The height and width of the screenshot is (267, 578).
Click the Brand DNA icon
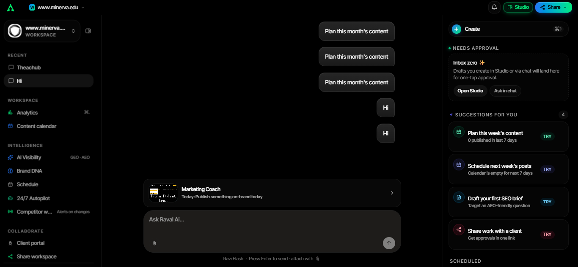pyautogui.click(x=11, y=171)
